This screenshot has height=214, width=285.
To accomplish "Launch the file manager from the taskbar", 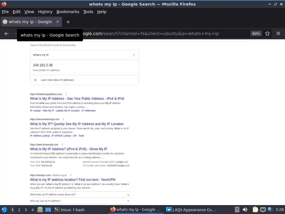I will pos(40,210).
